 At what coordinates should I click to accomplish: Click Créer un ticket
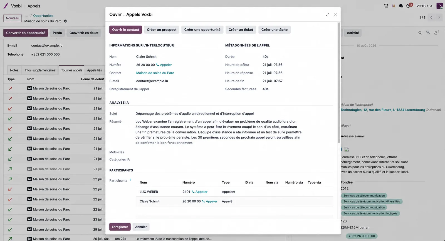(241, 30)
